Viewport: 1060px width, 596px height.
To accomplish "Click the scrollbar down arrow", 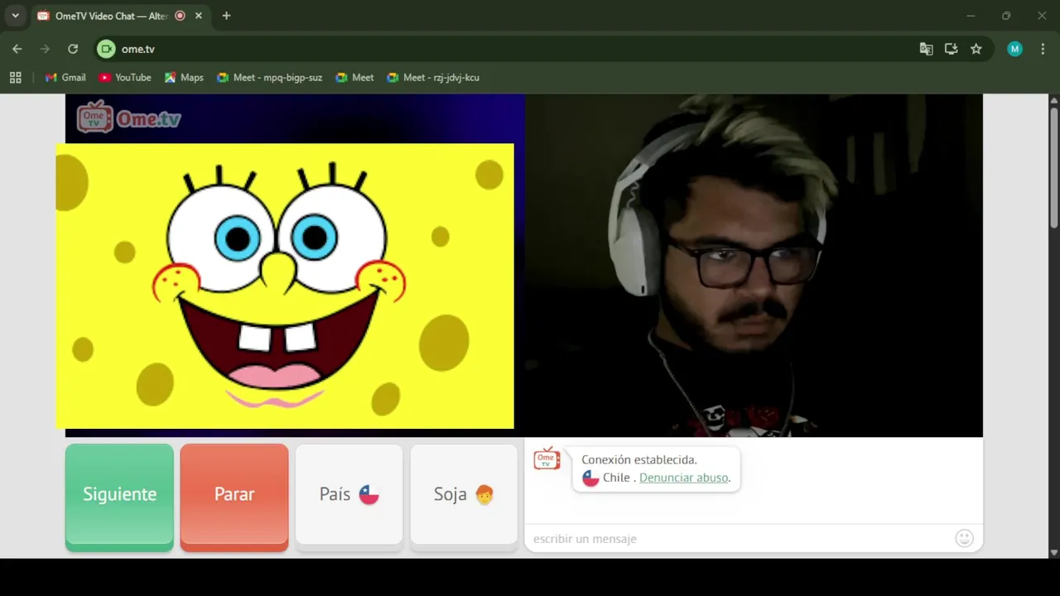I will pyautogui.click(x=1054, y=552).
